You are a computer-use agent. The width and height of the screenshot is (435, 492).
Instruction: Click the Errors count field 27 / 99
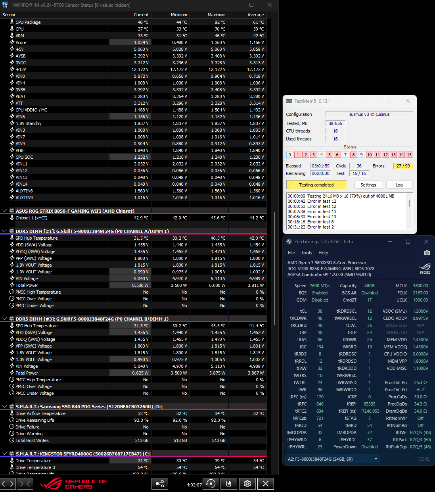(403, 166)
